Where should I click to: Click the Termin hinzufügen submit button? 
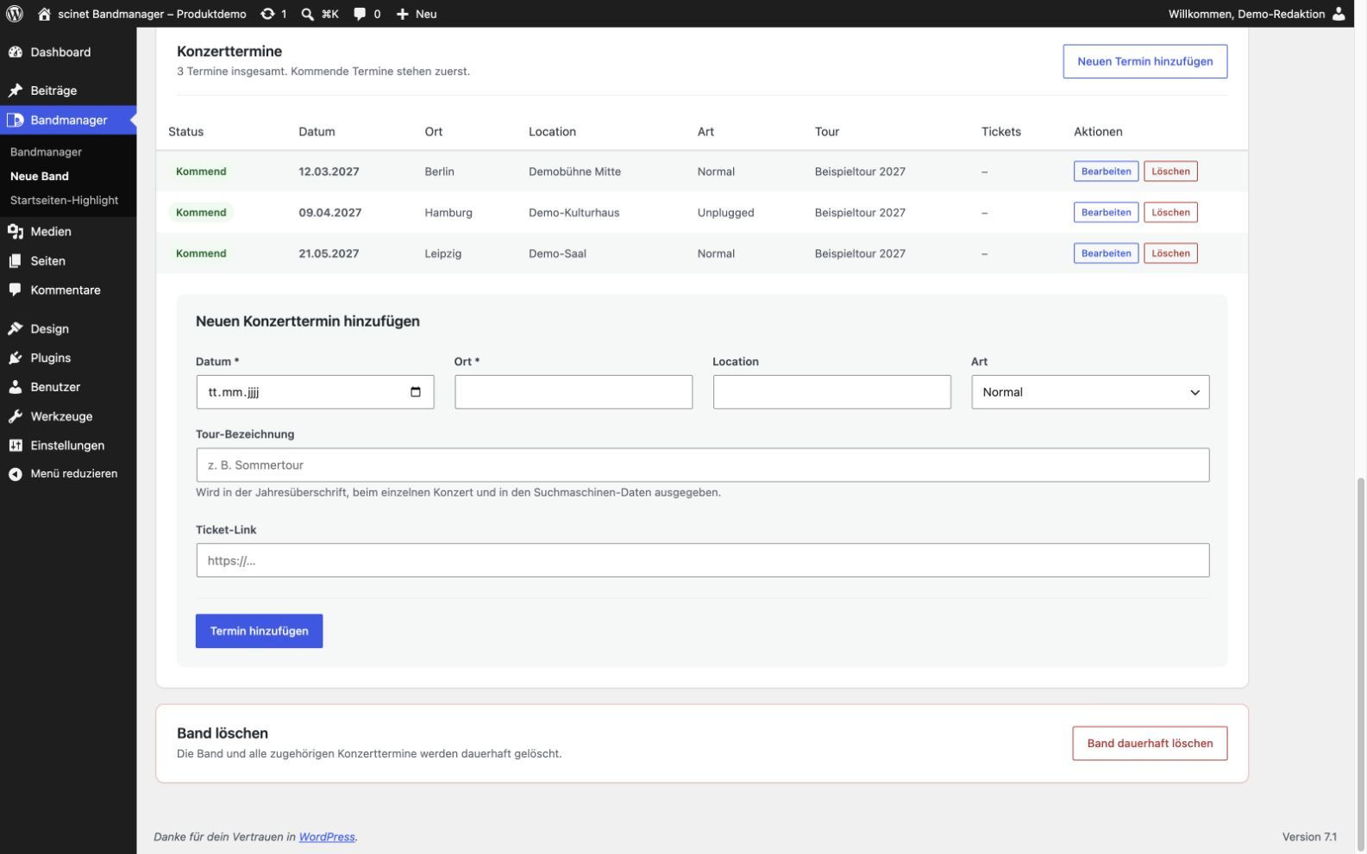tap(259, 631)
